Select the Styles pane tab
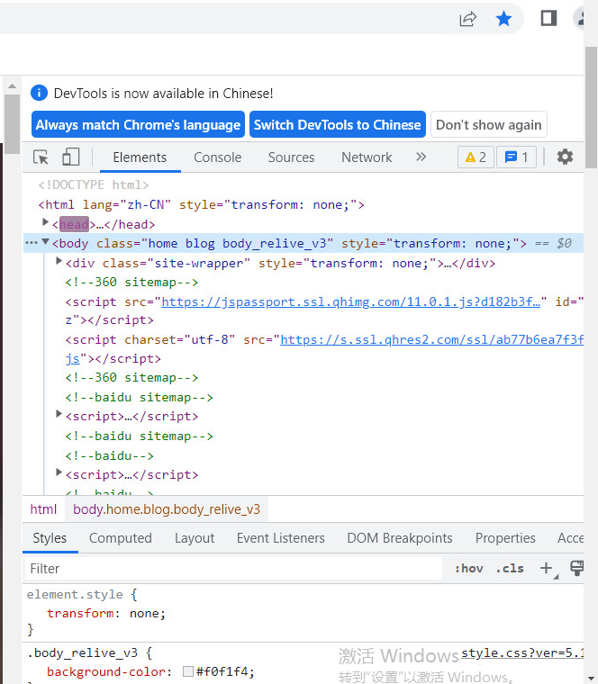The image size is (598, 684). [50, 538]
